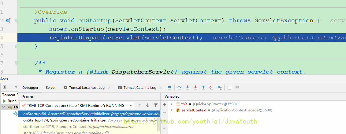Expand the servletContext variable node
Viewport: 346px width, 134px height.
[172, 110]
